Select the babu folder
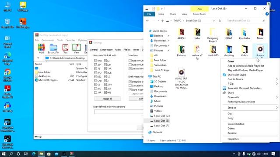The image size is (280, 157). click(197, 34)
